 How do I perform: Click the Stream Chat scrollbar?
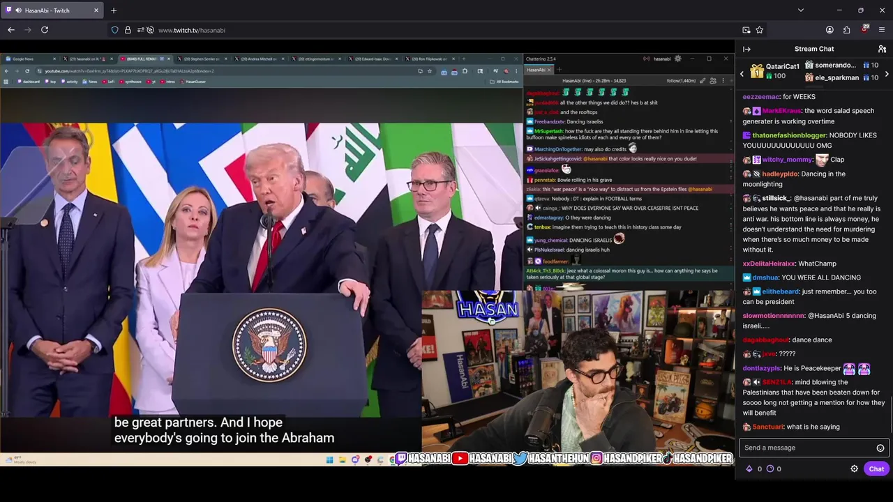point(891,416)
